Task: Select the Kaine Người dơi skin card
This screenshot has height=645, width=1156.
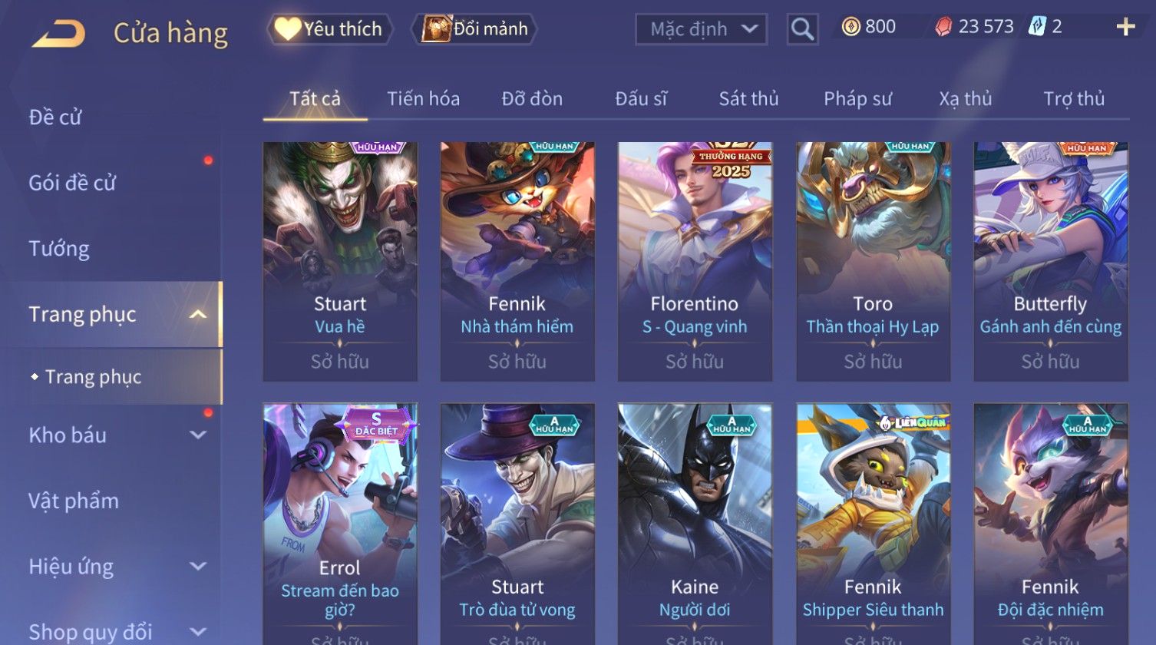Action: (x=695, y=524)
